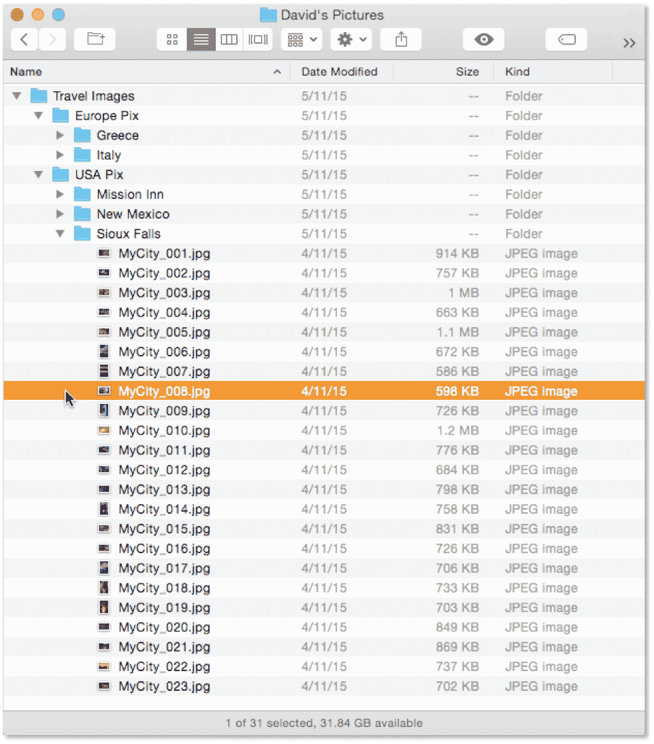Collapse the Europe Pix disclosure triangle
The image size is (654, 744).
pos(38,115)
